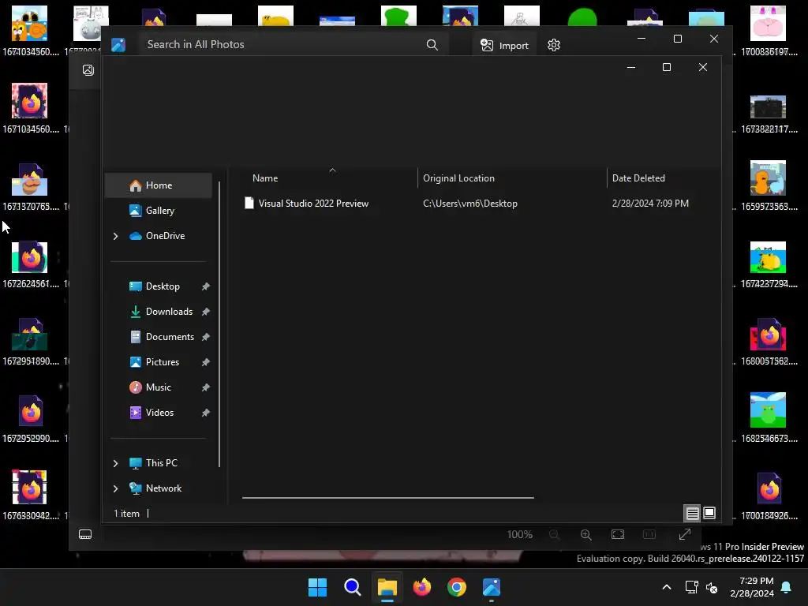
Task: Click the horizontal scrollbar in file list
Action: (388, 498)
